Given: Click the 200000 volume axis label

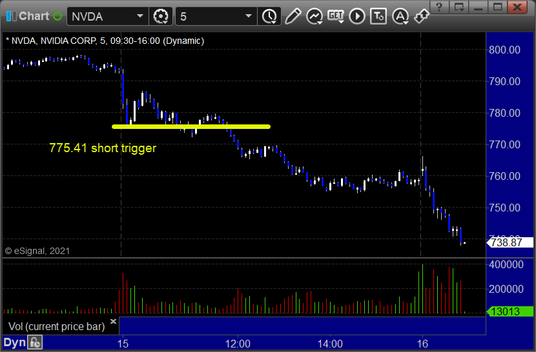Looking at the screenshot, I should pyautogui.click(x=506, y=289).
